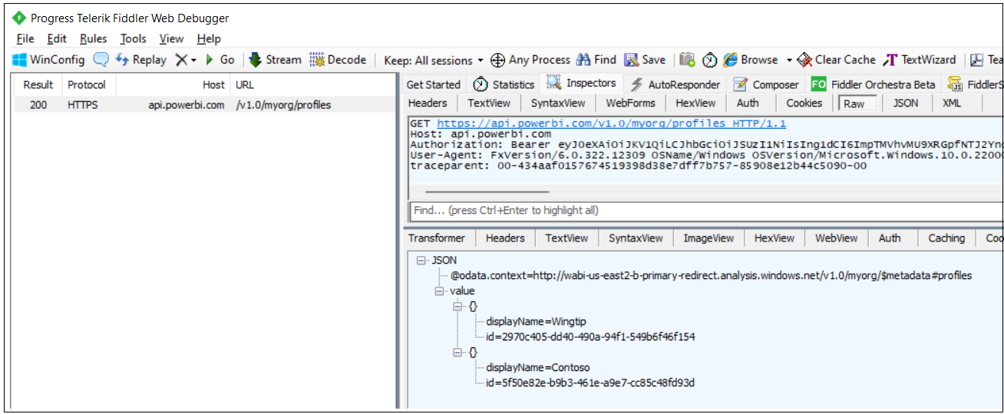Collapse the value node in JSON tree
The width and height of the screenshot is (1004, 414).
click(x=440, y=291)
